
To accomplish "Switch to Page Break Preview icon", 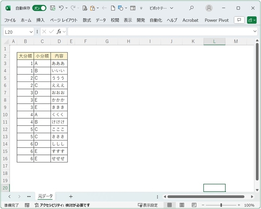I will point(194,205).
